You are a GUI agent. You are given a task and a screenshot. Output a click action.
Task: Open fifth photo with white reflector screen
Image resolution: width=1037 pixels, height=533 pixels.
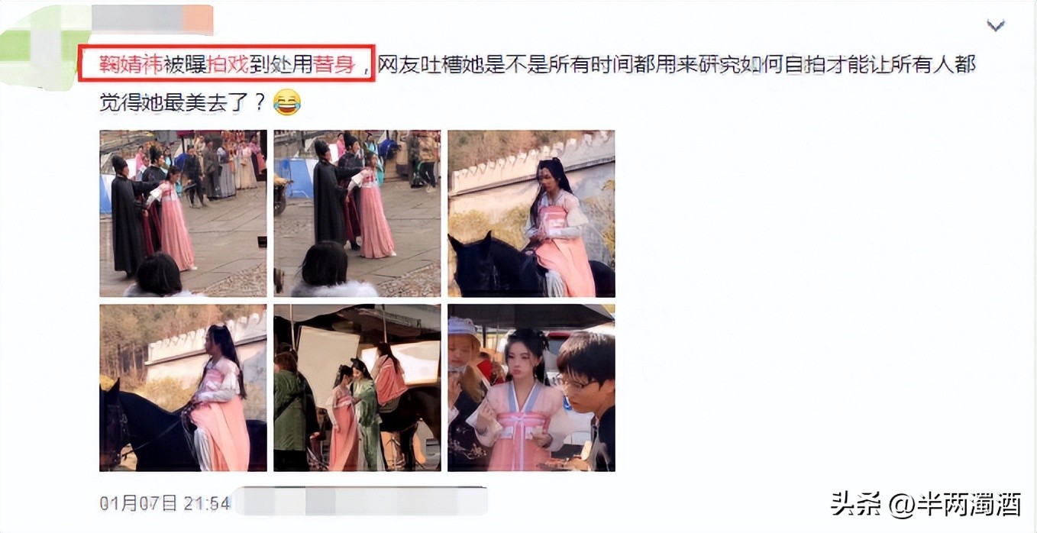pos(357,387)
